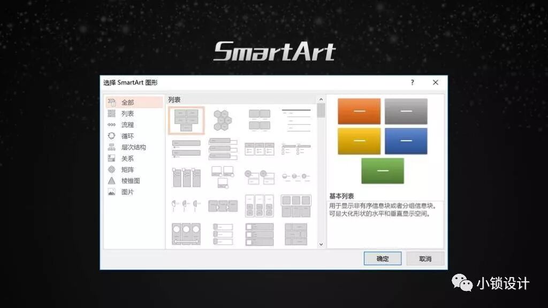The image size is (548, 308).
Task: Select the horizontal dots timeline layout
Action: 296,177
